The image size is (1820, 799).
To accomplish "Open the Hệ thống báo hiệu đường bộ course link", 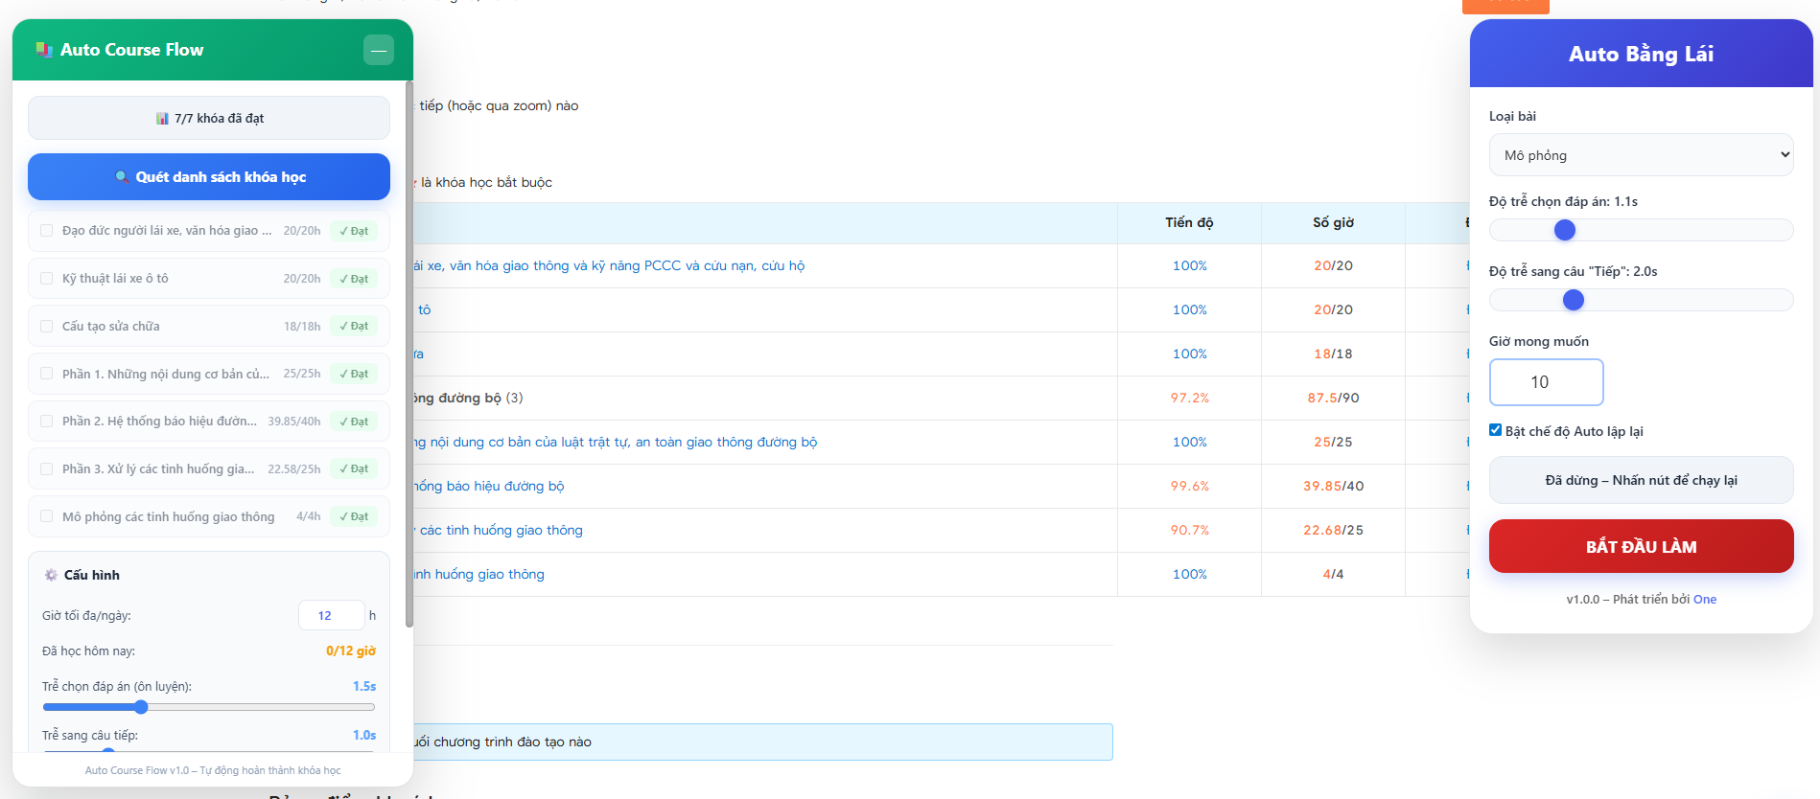I will click(x=489, y=487).
